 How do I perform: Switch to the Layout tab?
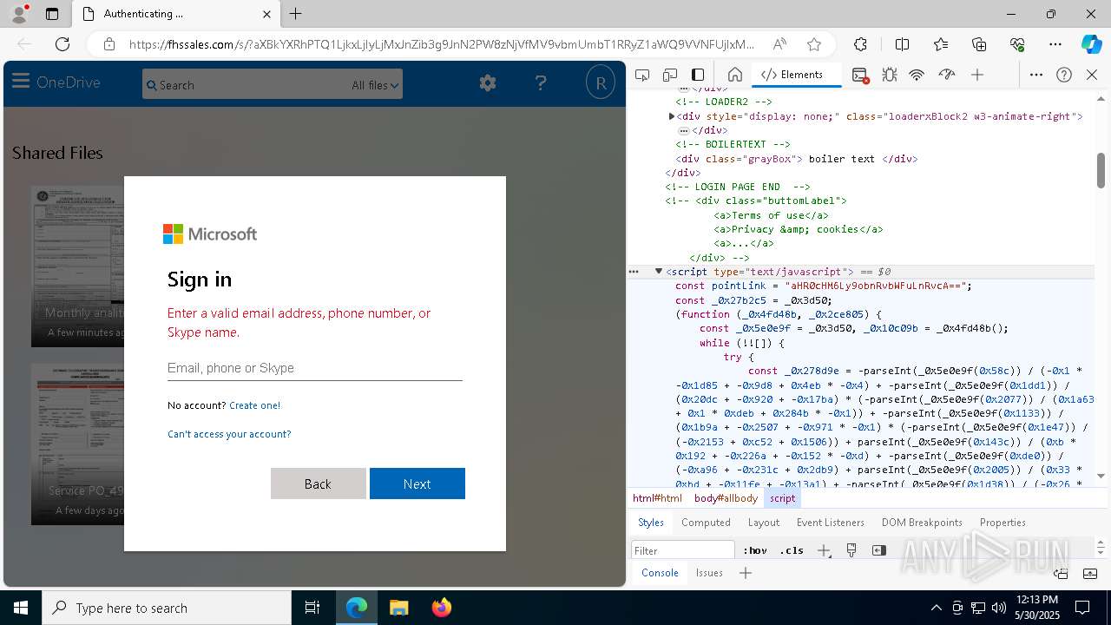764,523
